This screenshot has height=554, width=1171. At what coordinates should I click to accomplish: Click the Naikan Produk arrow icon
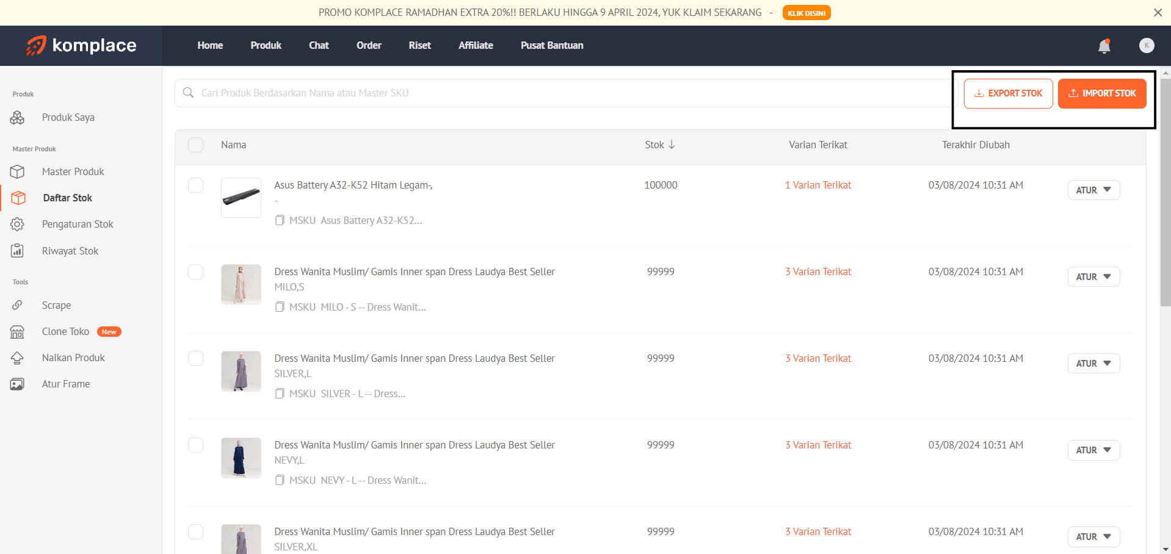point(17,358)
